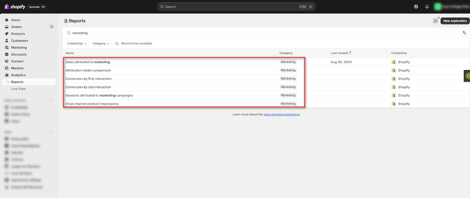Click Aug 30, 2024 date cell
This screenshot has width=470, height=198.
341,62
